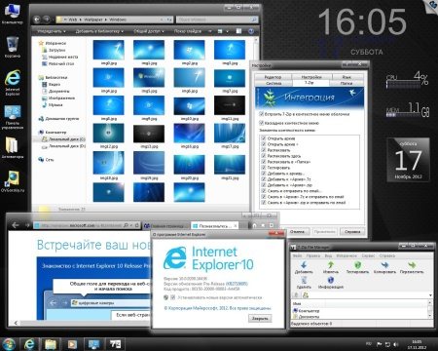Click 7-Zip up-one-level folder icon
The width and height of the screenshot is (438, 351).
[x=296, y=295]
